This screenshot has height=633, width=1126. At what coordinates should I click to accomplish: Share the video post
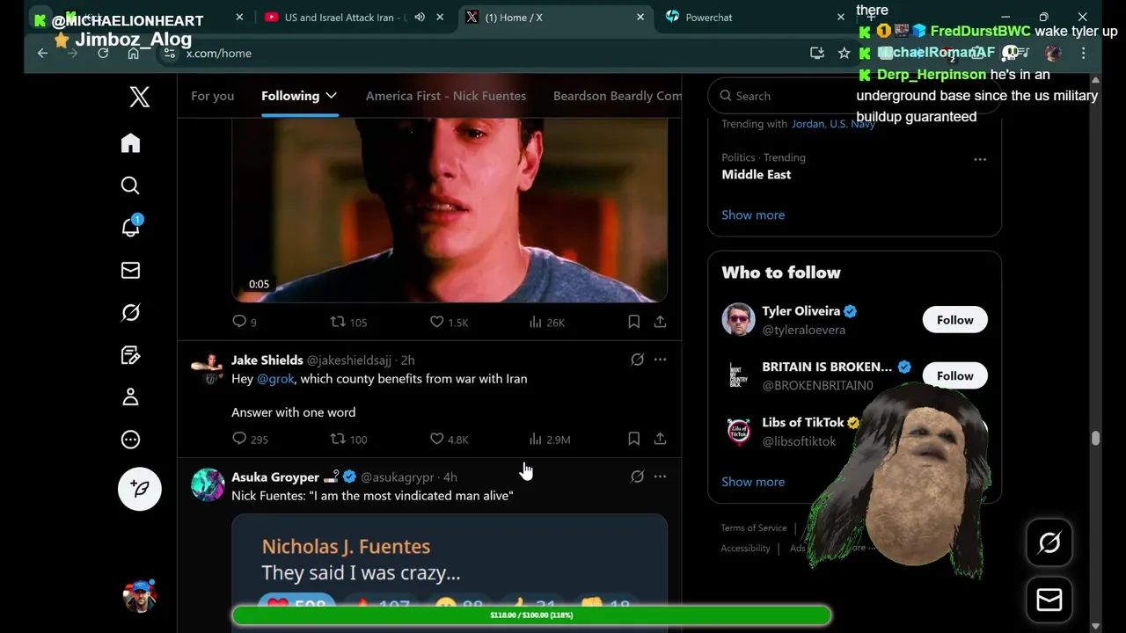660,322
